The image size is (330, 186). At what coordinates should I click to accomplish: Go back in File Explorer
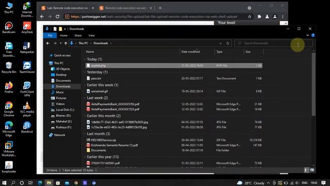48,43
